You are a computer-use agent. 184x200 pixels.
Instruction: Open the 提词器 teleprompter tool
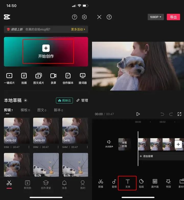click(83, 78)
